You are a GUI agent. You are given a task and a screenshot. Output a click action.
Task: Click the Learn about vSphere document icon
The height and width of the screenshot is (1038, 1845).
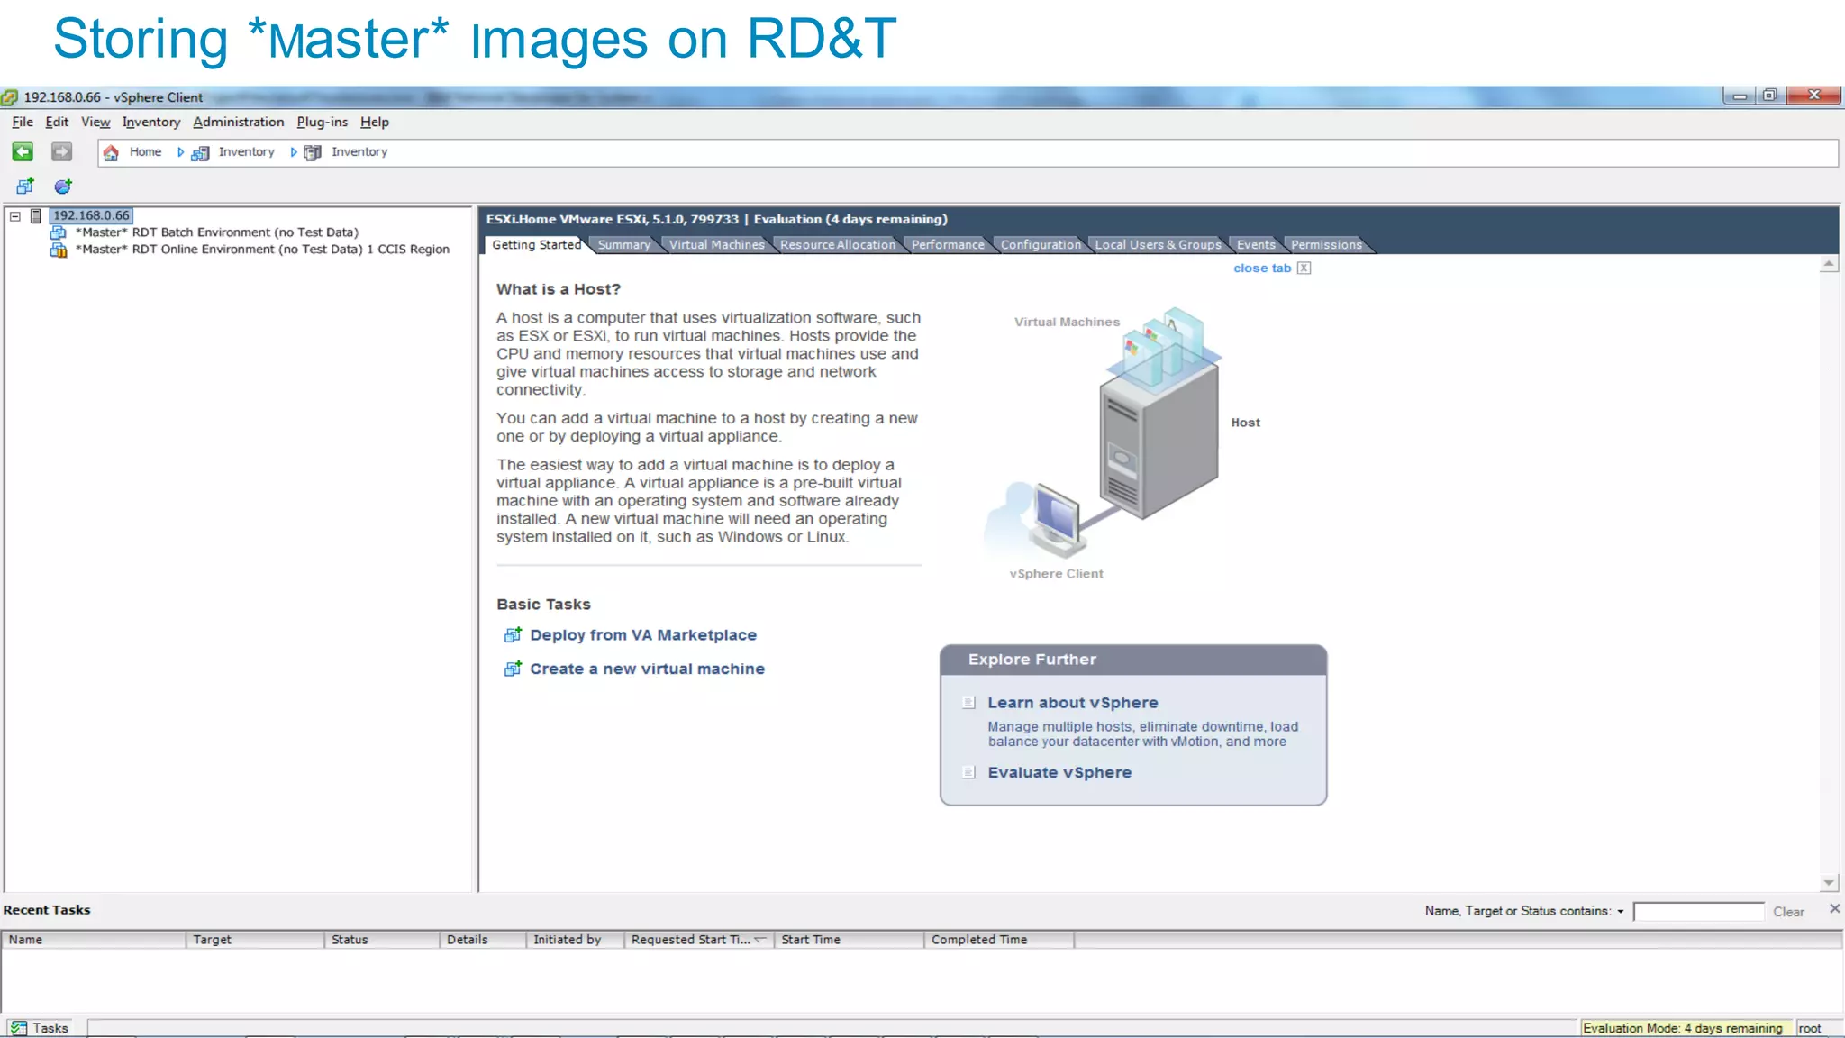[x=969, y=703]
